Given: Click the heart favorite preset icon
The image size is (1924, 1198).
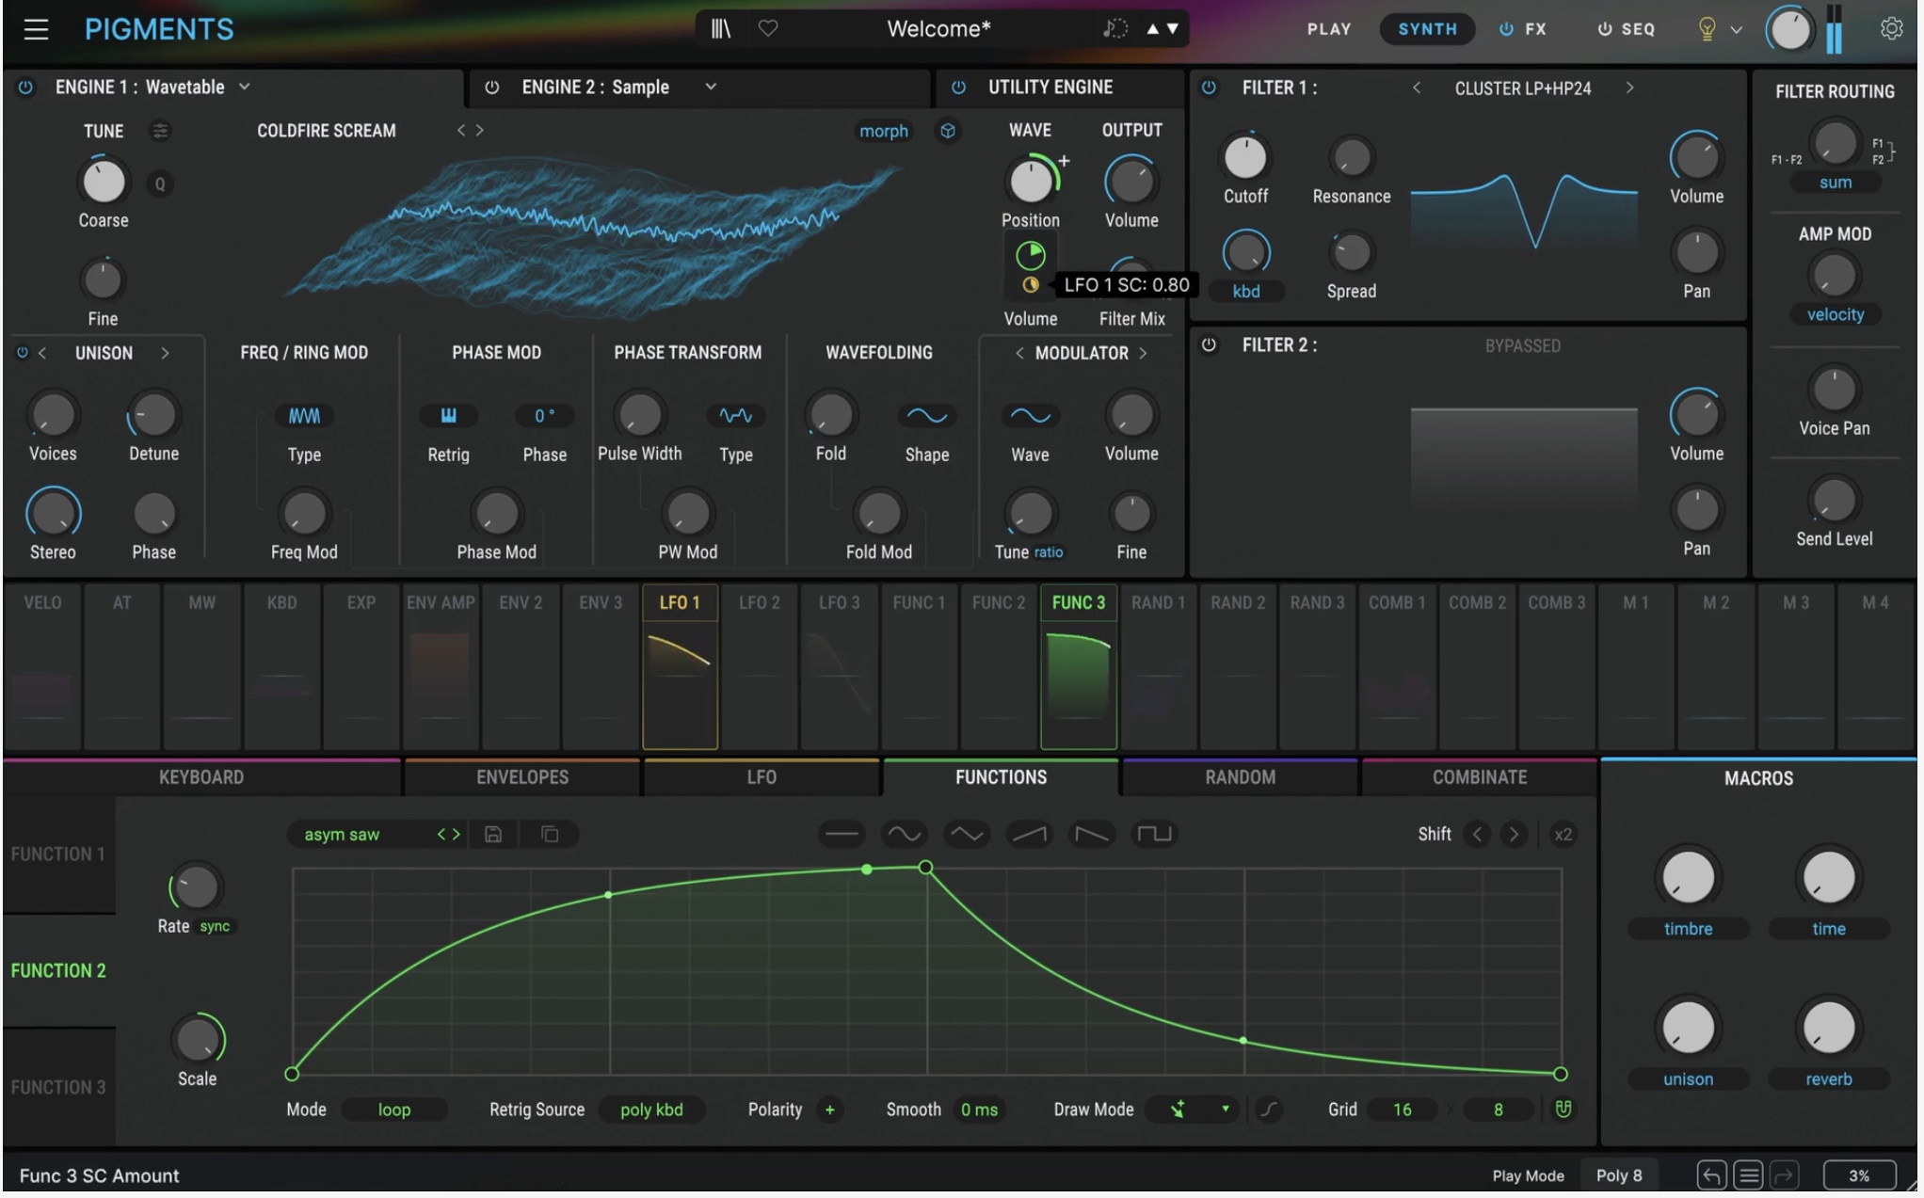Looking at the screenshot, I should 768,29.
